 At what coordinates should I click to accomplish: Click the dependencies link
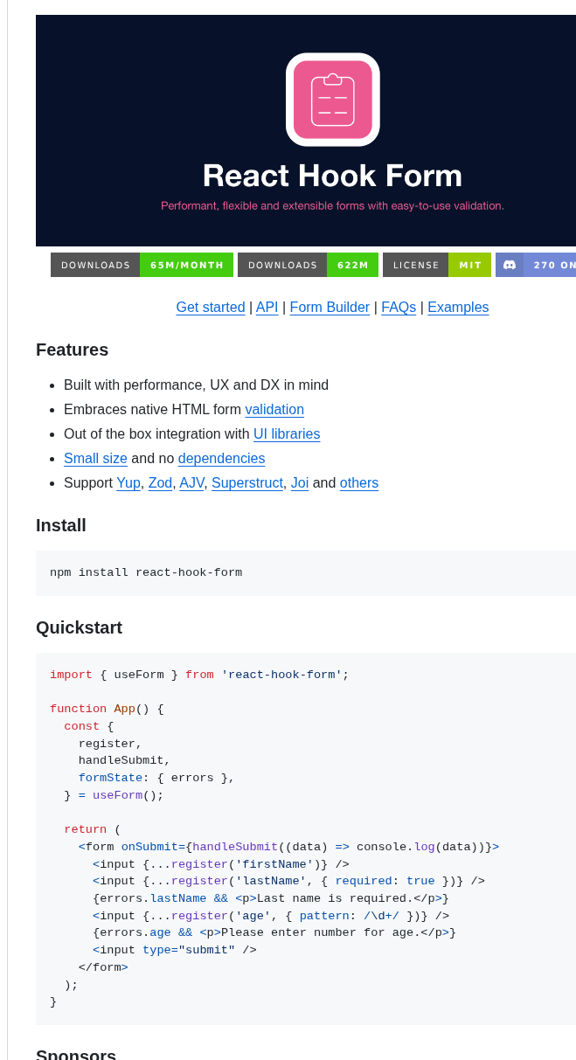(221, 458)
